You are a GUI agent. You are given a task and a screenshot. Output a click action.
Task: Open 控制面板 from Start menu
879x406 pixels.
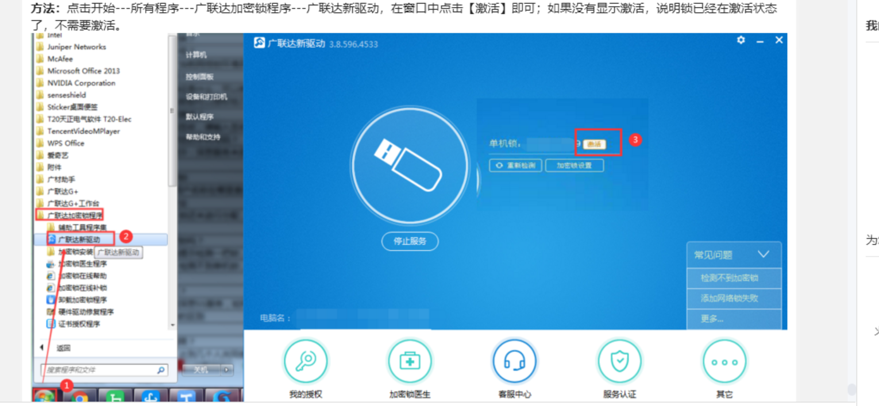click(199, 76)
